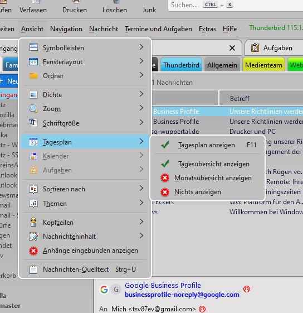Open the Navigation menu
Image resolution: width=303 pixels, height=313 pixels.
66,29
